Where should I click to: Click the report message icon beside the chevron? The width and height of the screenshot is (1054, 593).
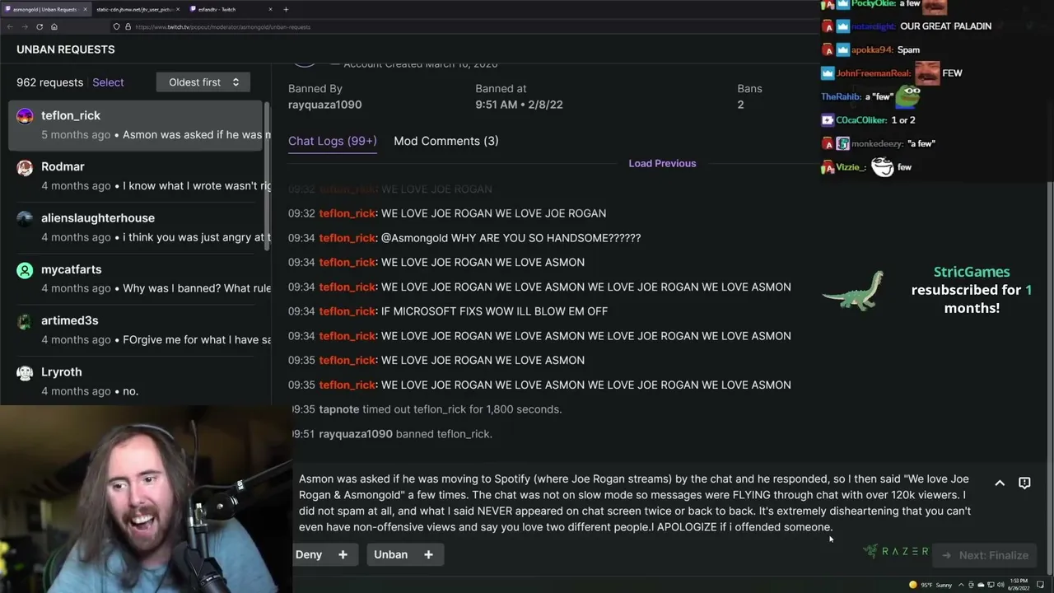[1024, 483]
